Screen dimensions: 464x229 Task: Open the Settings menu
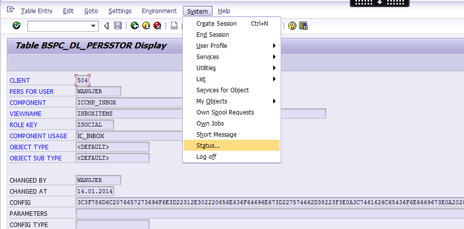tap(120, 11)
